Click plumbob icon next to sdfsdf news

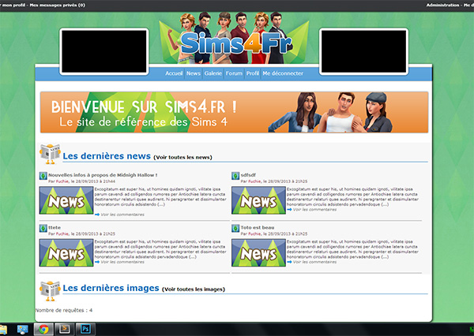[x=235, y=176]
